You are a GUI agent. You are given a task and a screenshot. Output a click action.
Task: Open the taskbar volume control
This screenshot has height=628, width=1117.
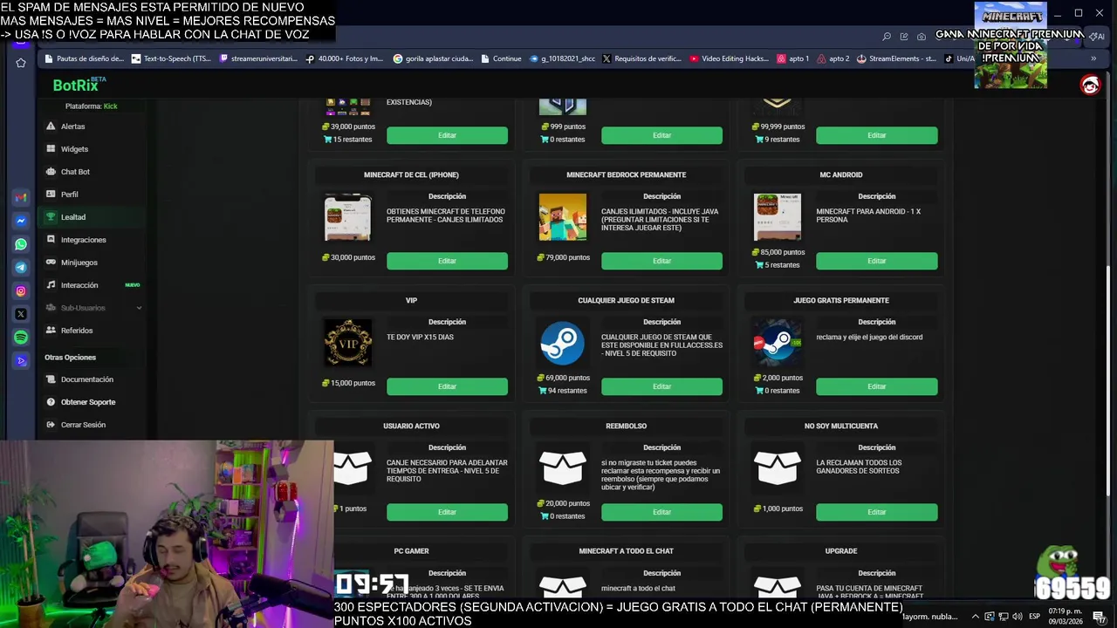pyautogui.click(x=1017, y=617)
